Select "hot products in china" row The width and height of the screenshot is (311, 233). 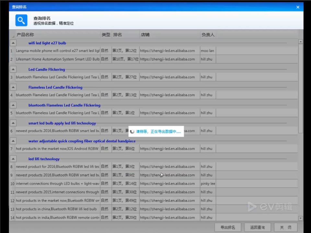click(154, 209)
